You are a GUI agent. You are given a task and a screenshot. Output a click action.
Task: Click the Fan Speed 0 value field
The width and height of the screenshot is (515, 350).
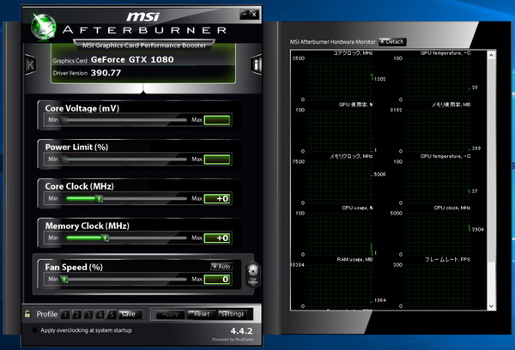pyautogui.click(x=217, y=280)
